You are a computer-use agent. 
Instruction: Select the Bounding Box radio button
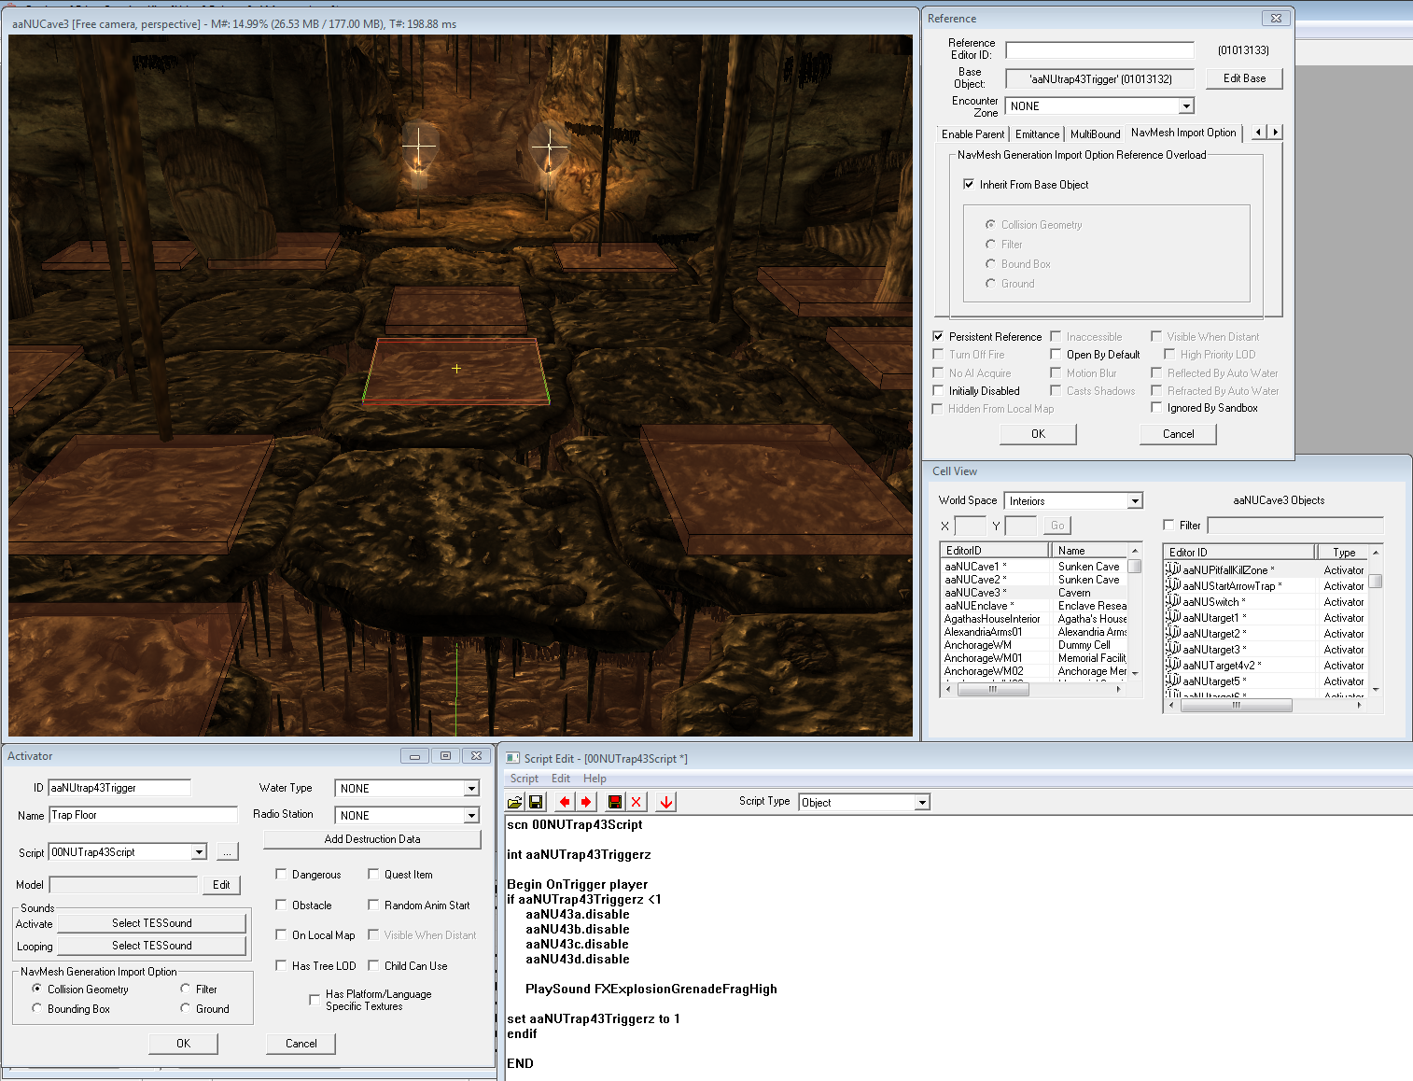click(37, 1009)
